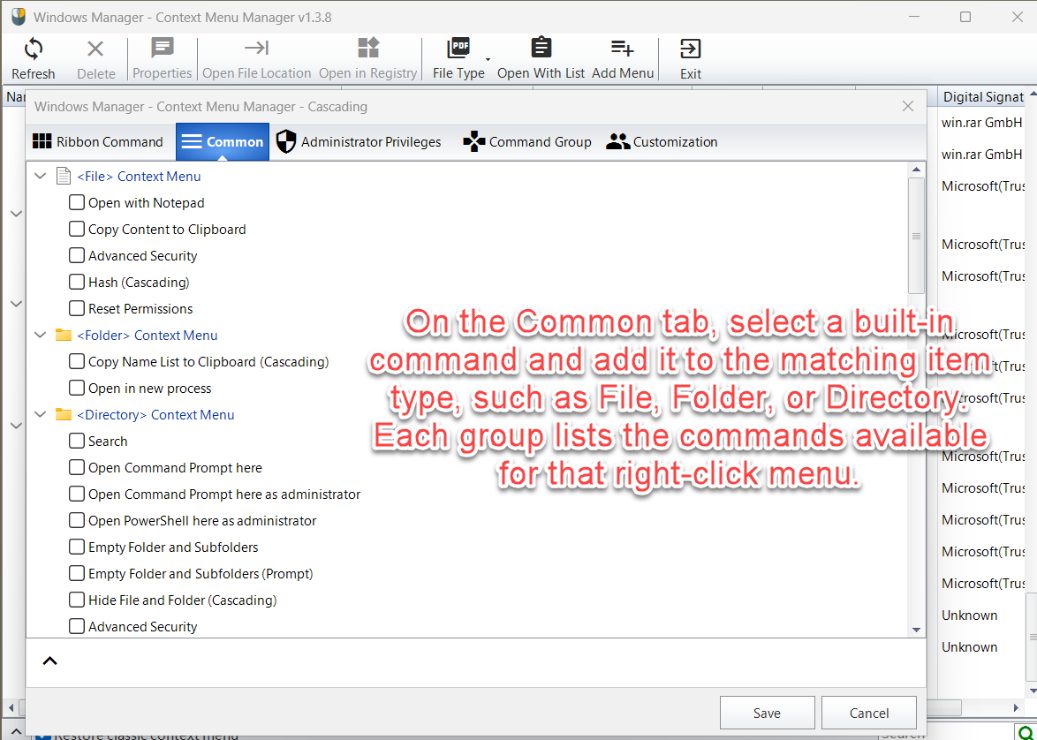Viewport: 1037px width, 740px height.
Task: Collapse the <Directory> Context Menu group
Action: pos(41,415)
